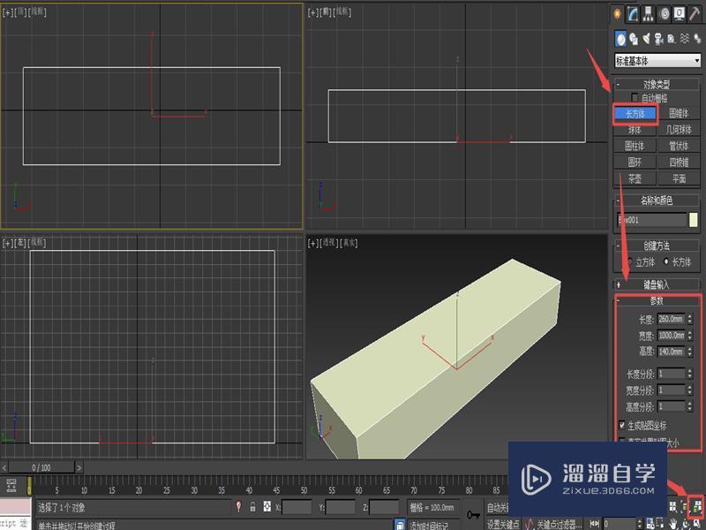
Task: Select the Geometry category icon
Action: [x=621, y=38]
